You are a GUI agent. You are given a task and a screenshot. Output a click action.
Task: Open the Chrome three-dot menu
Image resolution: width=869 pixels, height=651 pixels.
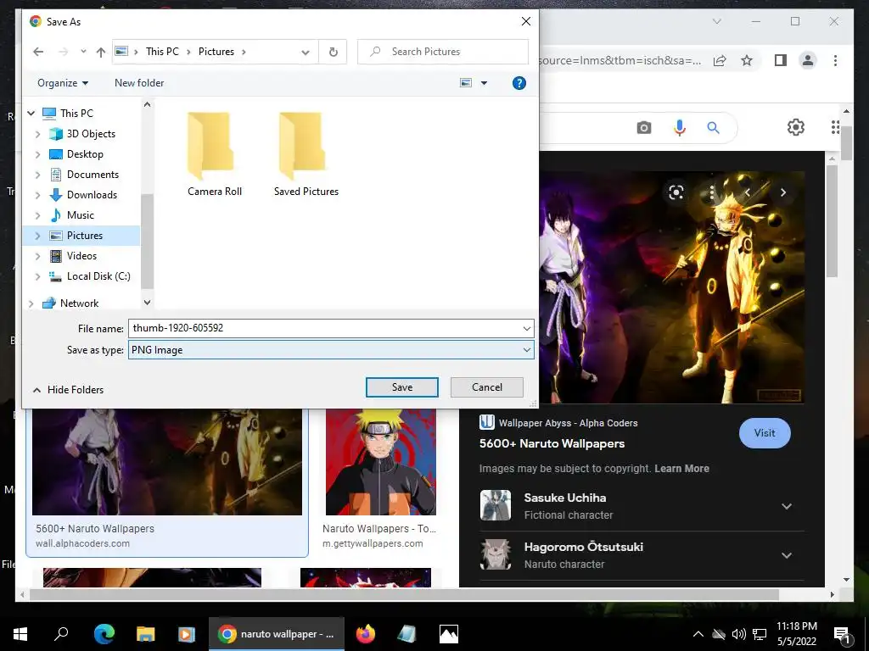pos(835,60)
